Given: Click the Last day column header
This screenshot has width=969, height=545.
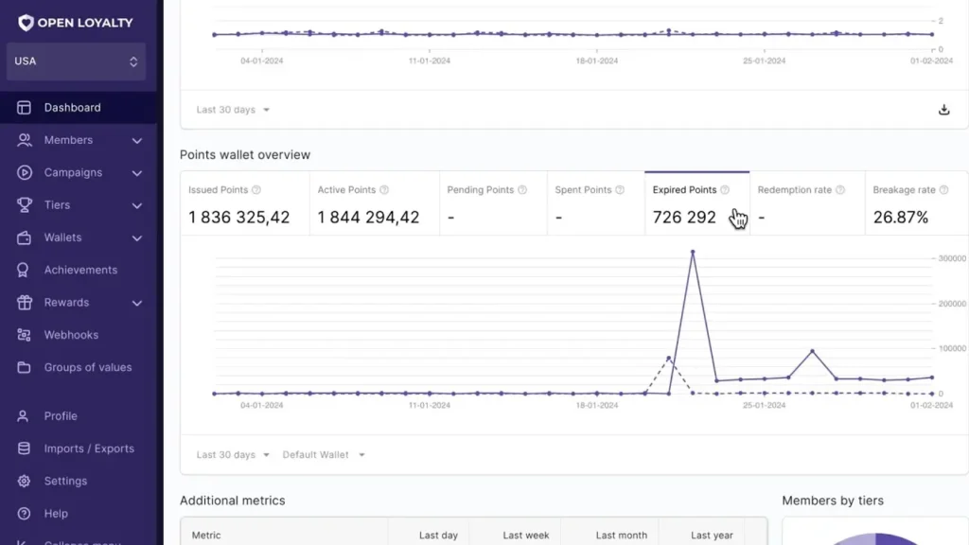Looking at the screenshot, I should (x=438, y=536).
